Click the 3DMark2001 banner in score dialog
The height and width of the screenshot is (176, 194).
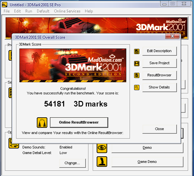pyautogui.click(x=73, y=65)
